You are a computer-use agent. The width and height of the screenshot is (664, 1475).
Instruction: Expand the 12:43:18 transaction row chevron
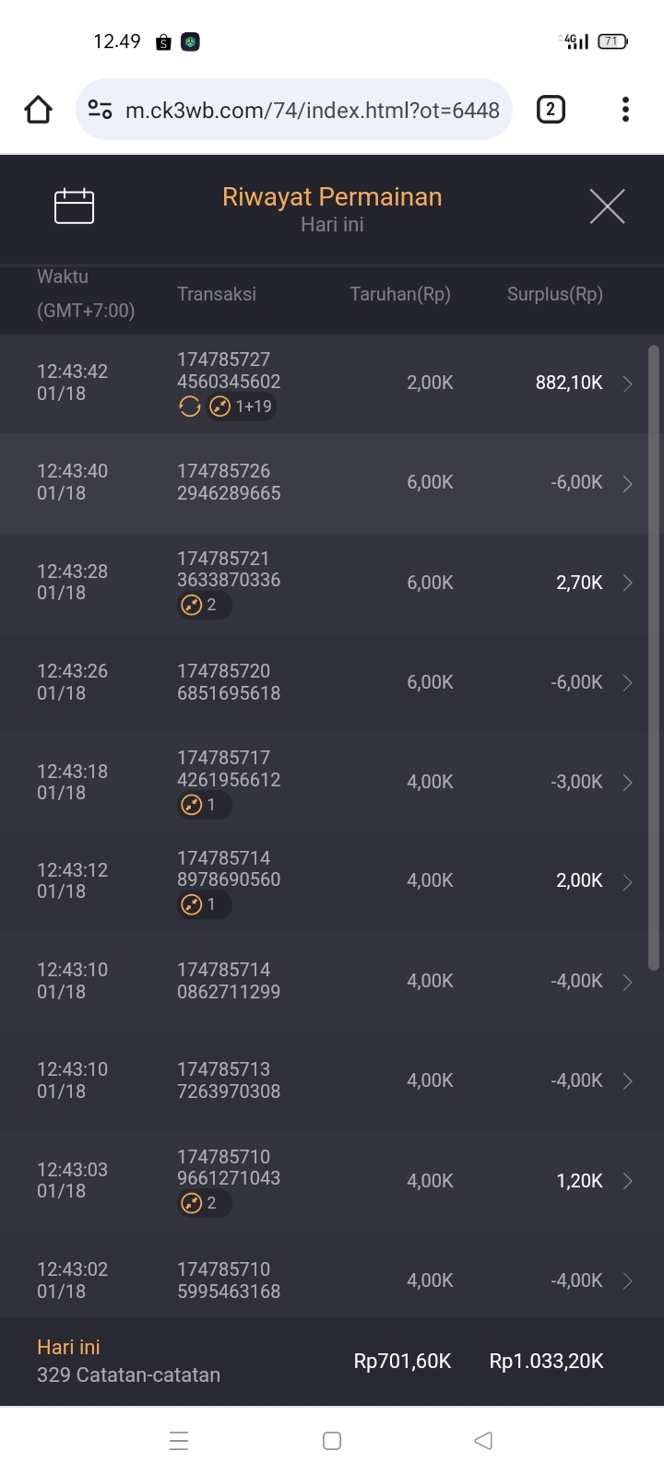[x=627, y=783]
